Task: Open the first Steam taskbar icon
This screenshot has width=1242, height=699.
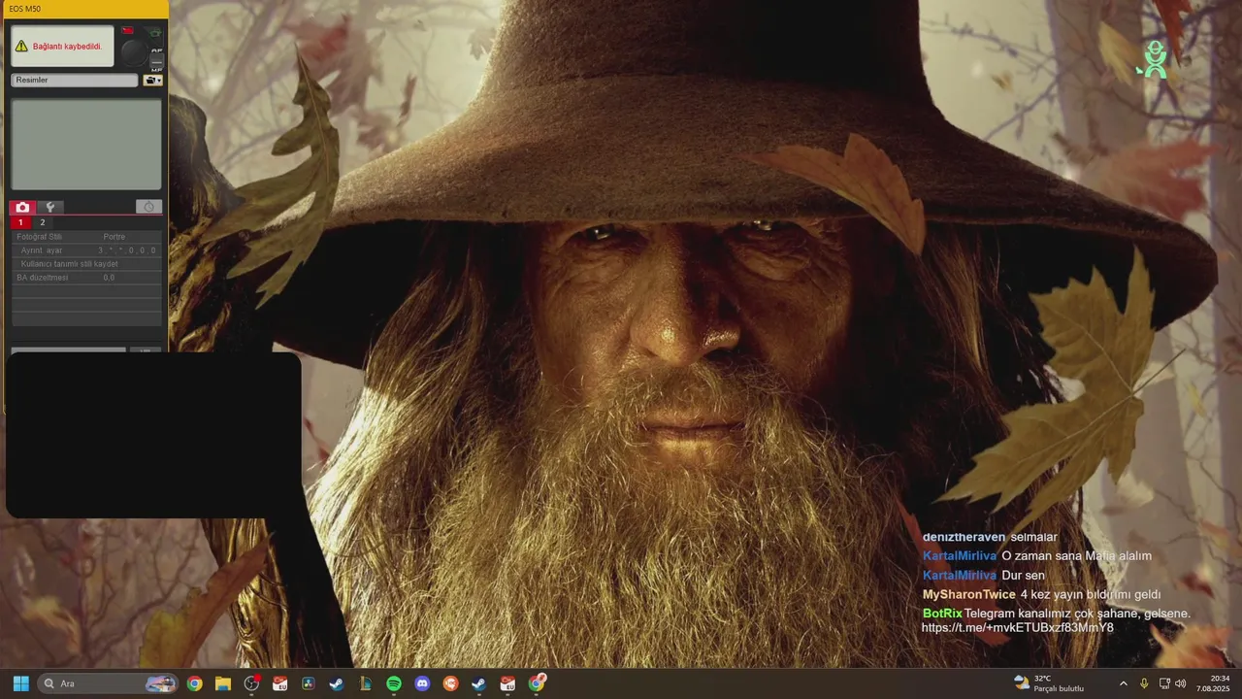Action: [337, 683]
